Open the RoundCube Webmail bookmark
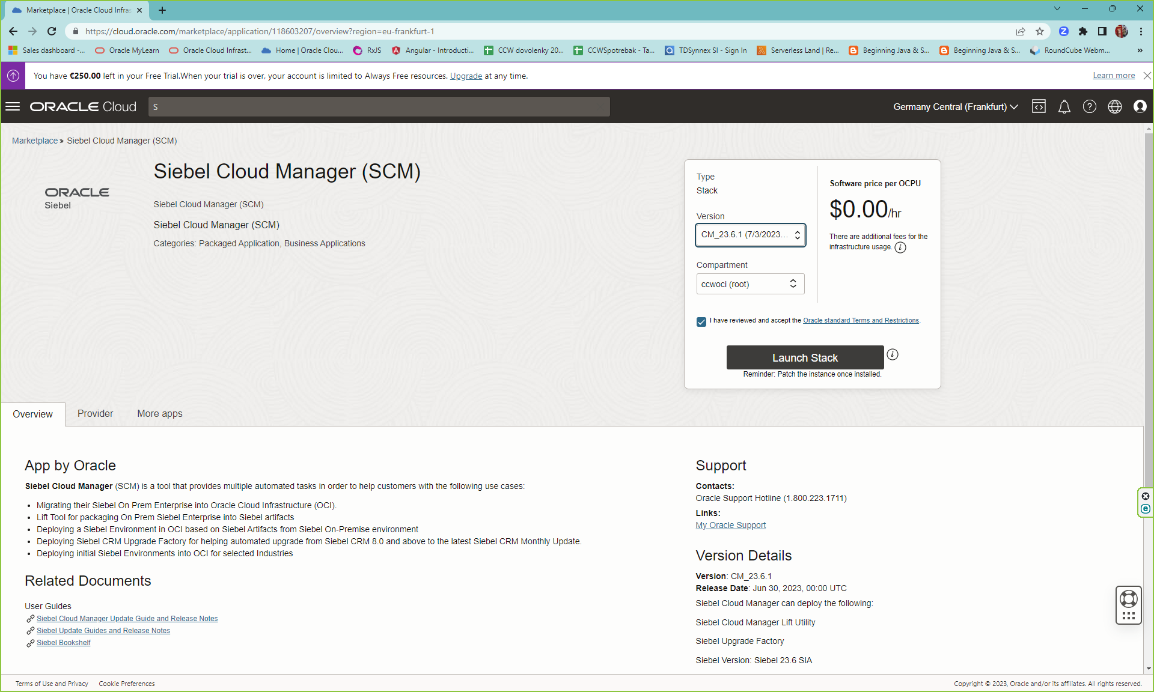1154x692 pixels. [x=1070, y=50]
